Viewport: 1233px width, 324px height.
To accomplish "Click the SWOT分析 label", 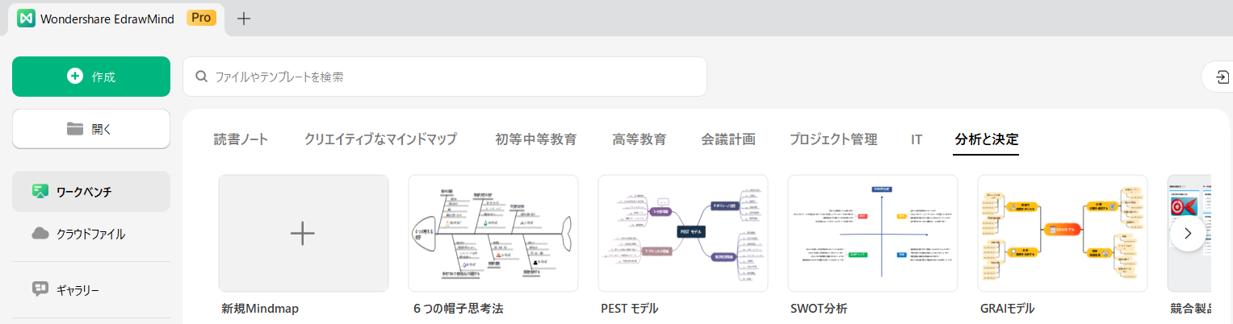I will pos(819,308).
